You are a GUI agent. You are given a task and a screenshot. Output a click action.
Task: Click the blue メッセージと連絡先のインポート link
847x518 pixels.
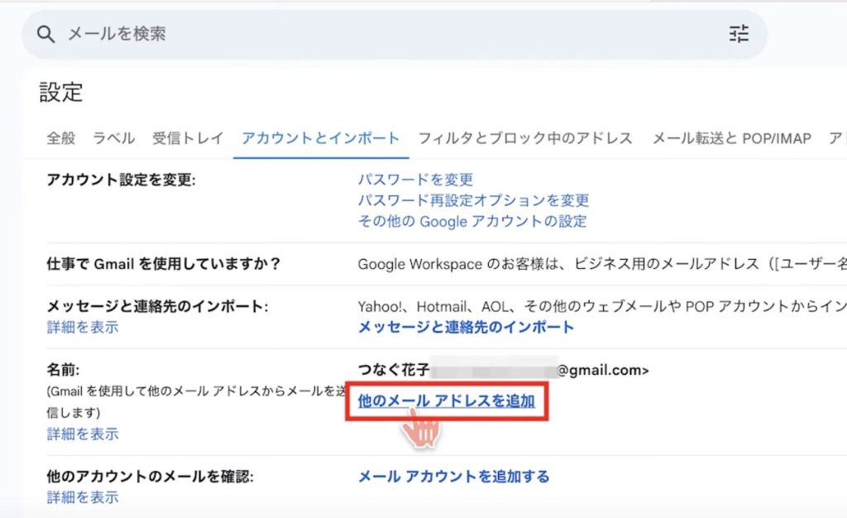pos(466,327)
